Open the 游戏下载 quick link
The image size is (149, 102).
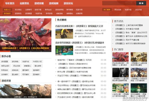click(38, 10)
